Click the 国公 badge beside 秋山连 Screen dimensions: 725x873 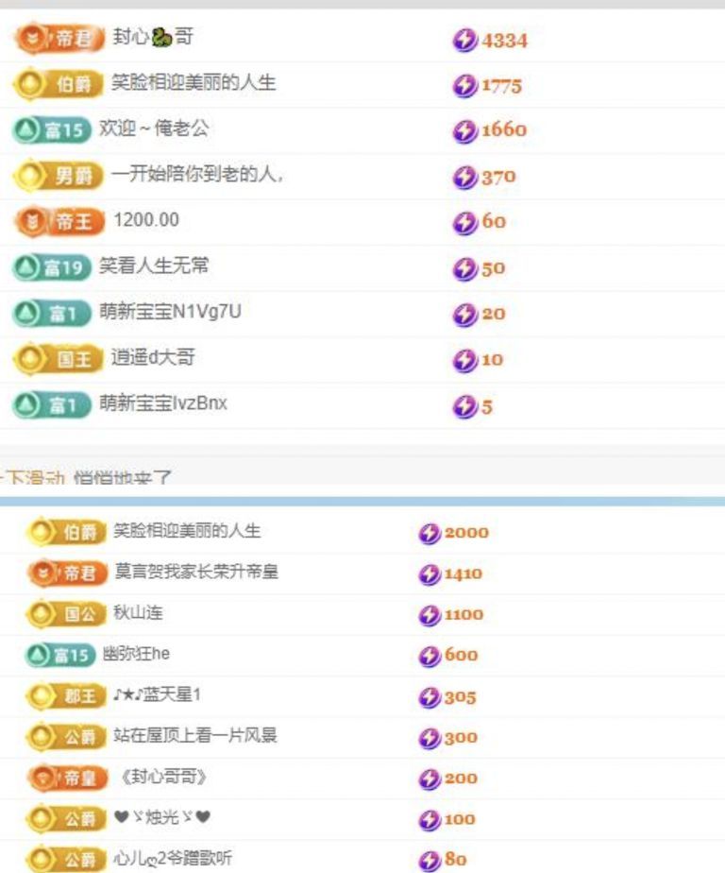pyautogui.click(x=66, y=614)
